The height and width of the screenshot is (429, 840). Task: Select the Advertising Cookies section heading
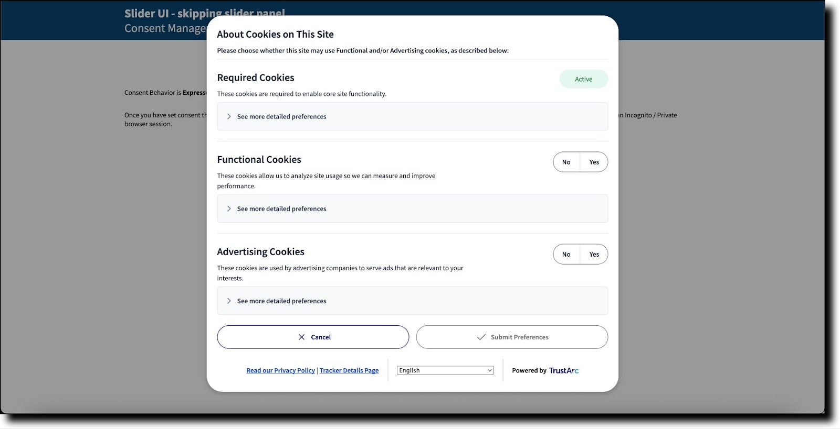coord(261,251)
